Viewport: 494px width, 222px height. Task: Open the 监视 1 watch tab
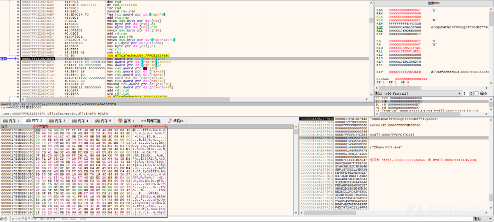coord(126,121)
